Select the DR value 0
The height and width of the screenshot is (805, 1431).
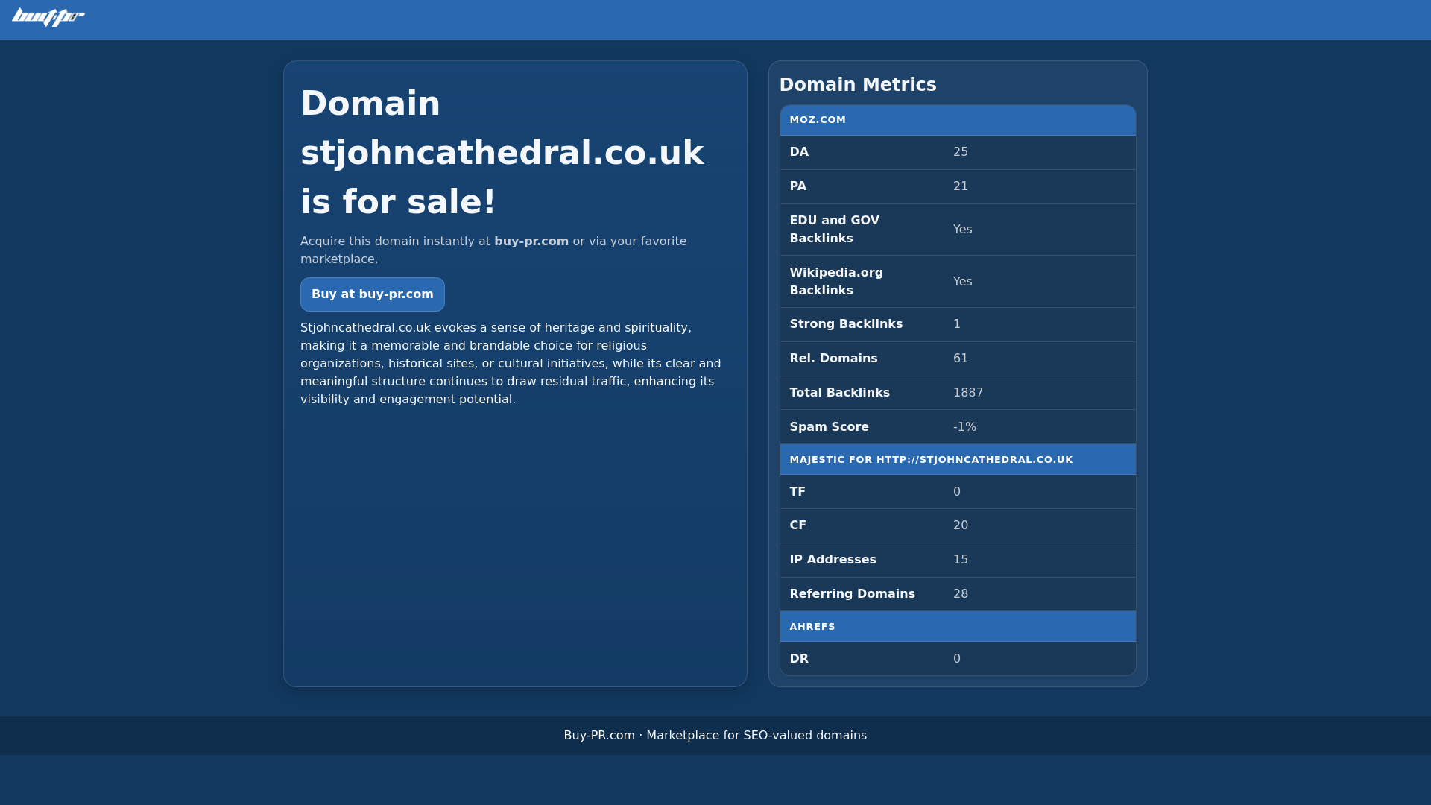pos(957,659)
